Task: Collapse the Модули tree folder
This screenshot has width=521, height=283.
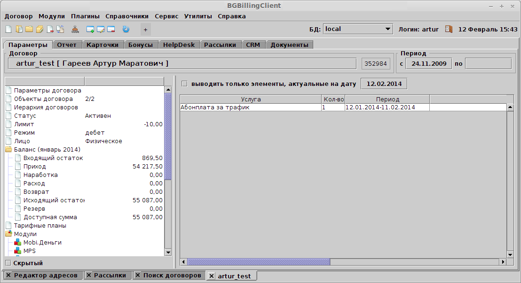Action: [8, 234]
